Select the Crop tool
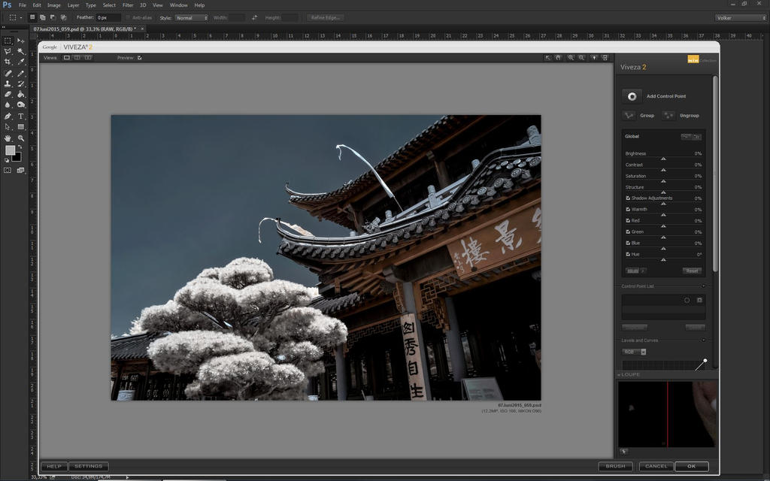The image size is (770, 481). click(8, 62)
